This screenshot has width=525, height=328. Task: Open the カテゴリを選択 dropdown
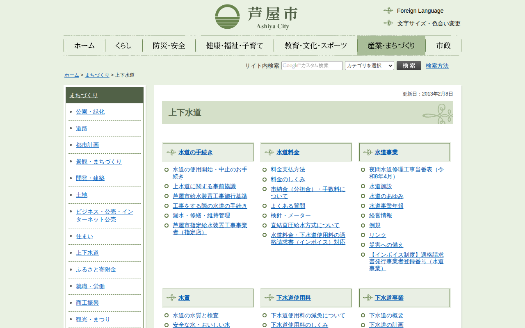tap(369, 66)
